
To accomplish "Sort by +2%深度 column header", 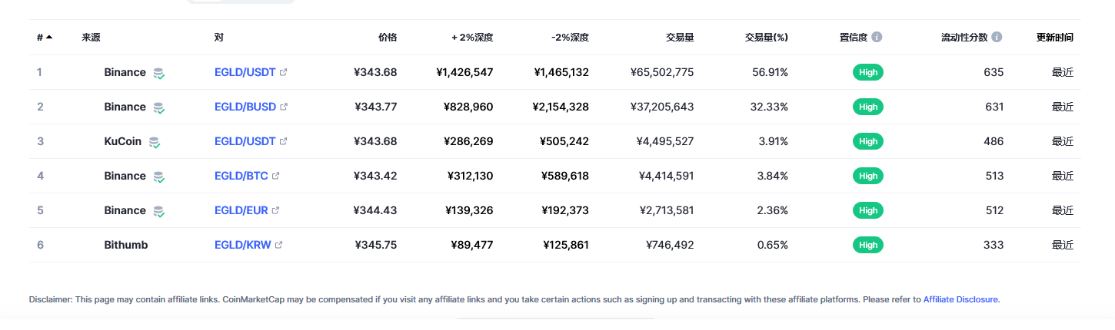I will pyautogui.click(x=472, y=37).
